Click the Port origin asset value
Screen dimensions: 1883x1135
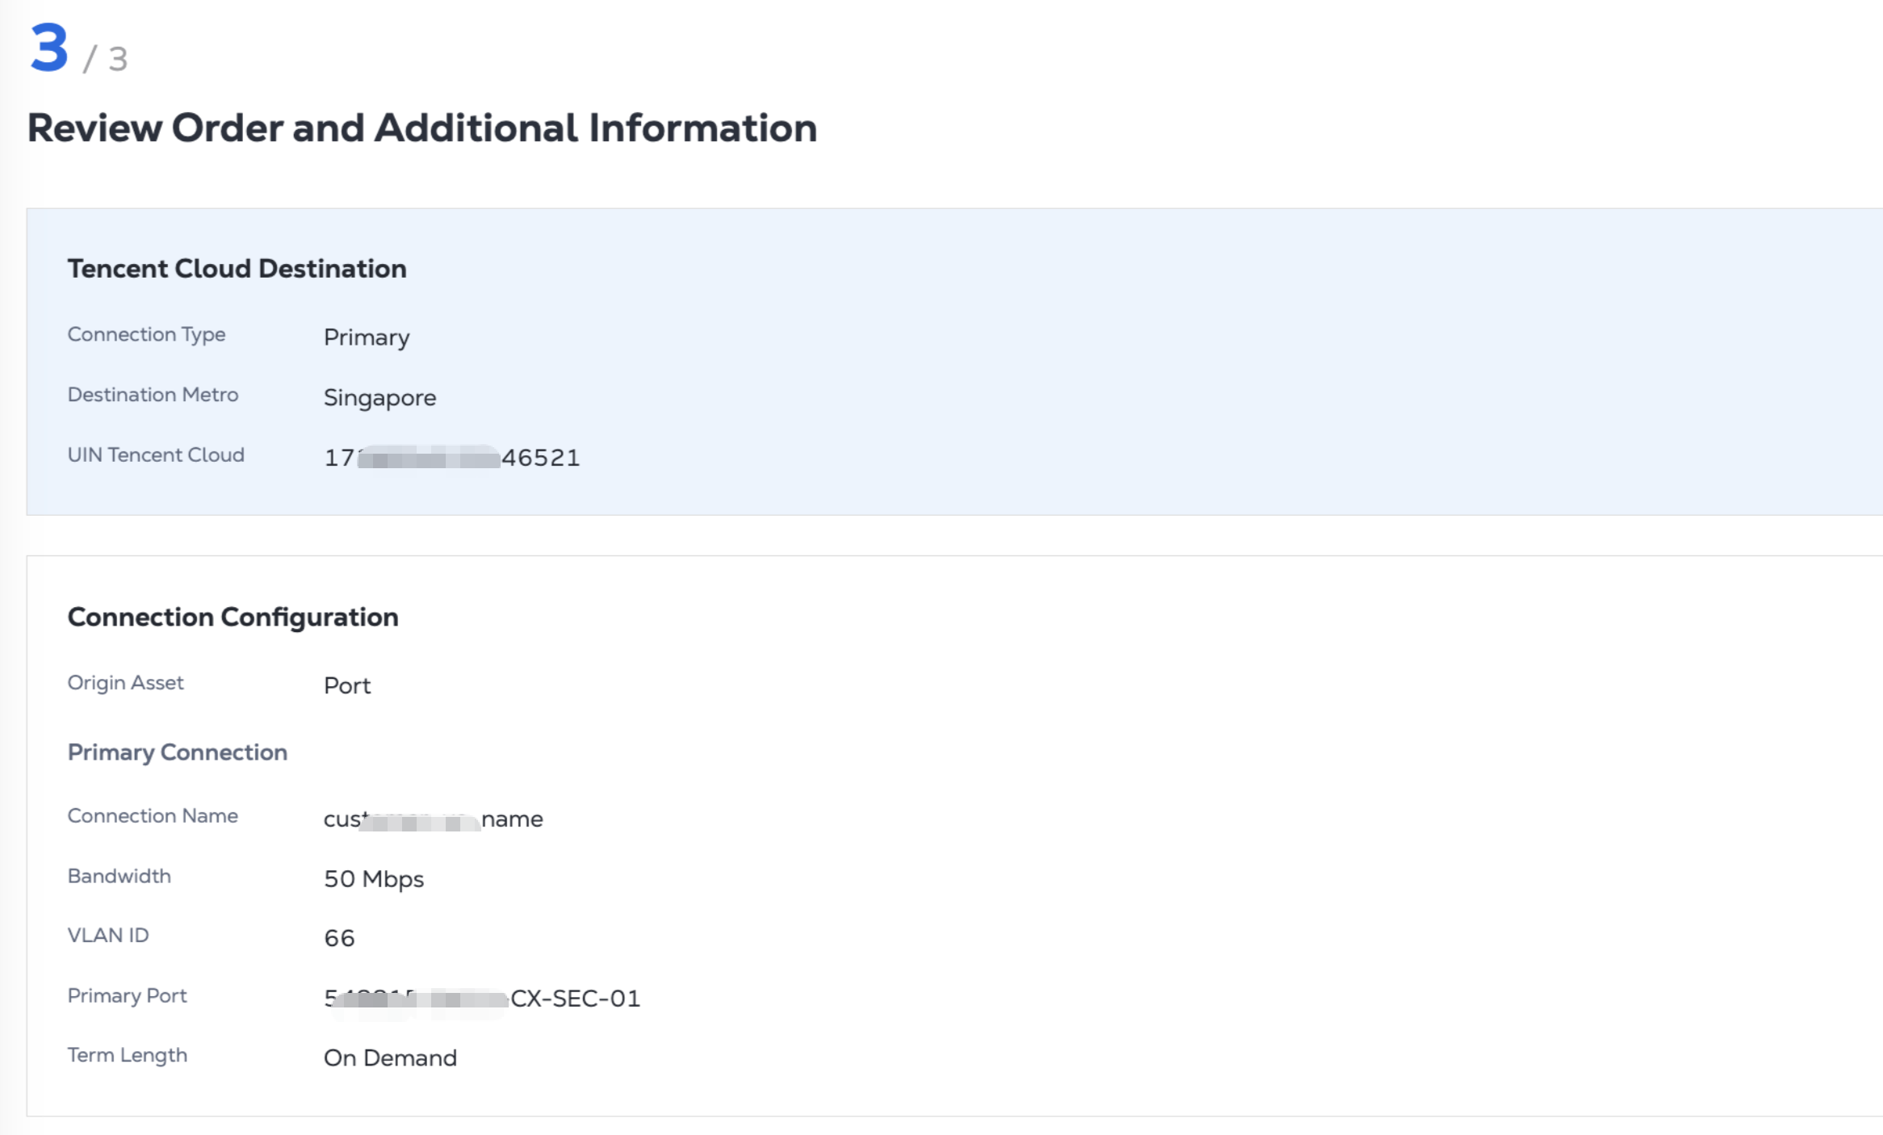pos(347,686)
